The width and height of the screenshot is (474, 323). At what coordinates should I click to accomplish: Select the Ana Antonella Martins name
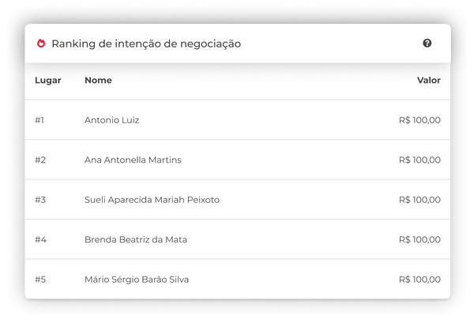coord(133,160)
